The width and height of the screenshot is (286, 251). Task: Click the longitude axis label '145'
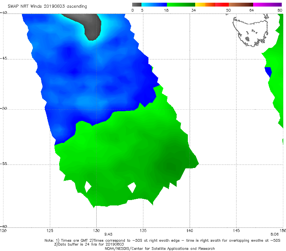coord(237,231)
